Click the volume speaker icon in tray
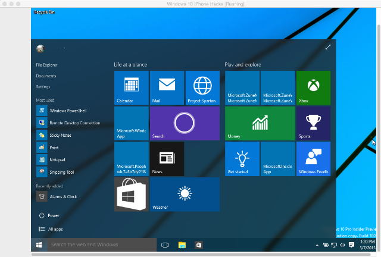Image resolution: width=381 pixels, height=257 pixels. click(x=342, y=245)
